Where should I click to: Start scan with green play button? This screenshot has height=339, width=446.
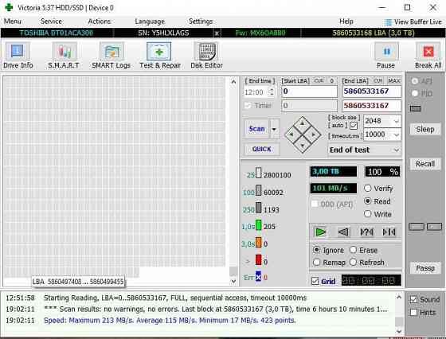(321, 232)
